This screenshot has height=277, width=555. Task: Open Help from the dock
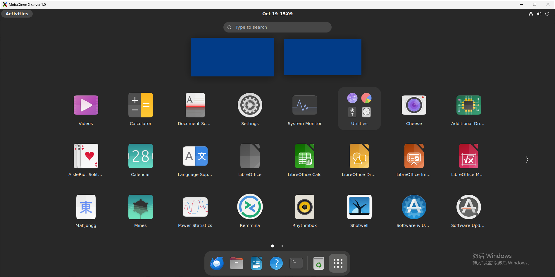click(276, 263)
